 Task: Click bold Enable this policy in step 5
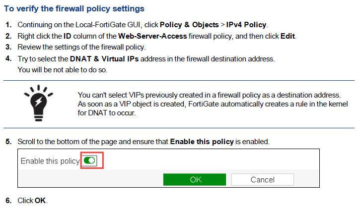click(202, 142)
